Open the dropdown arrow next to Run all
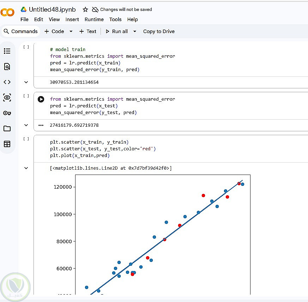Screen dimensions: 308x302 pyautogui.click(x=135, y=31)
